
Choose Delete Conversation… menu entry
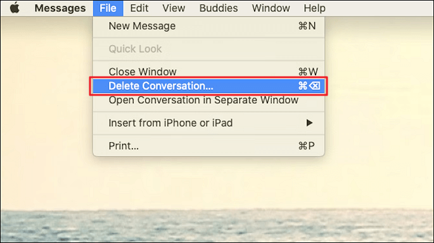208,86
